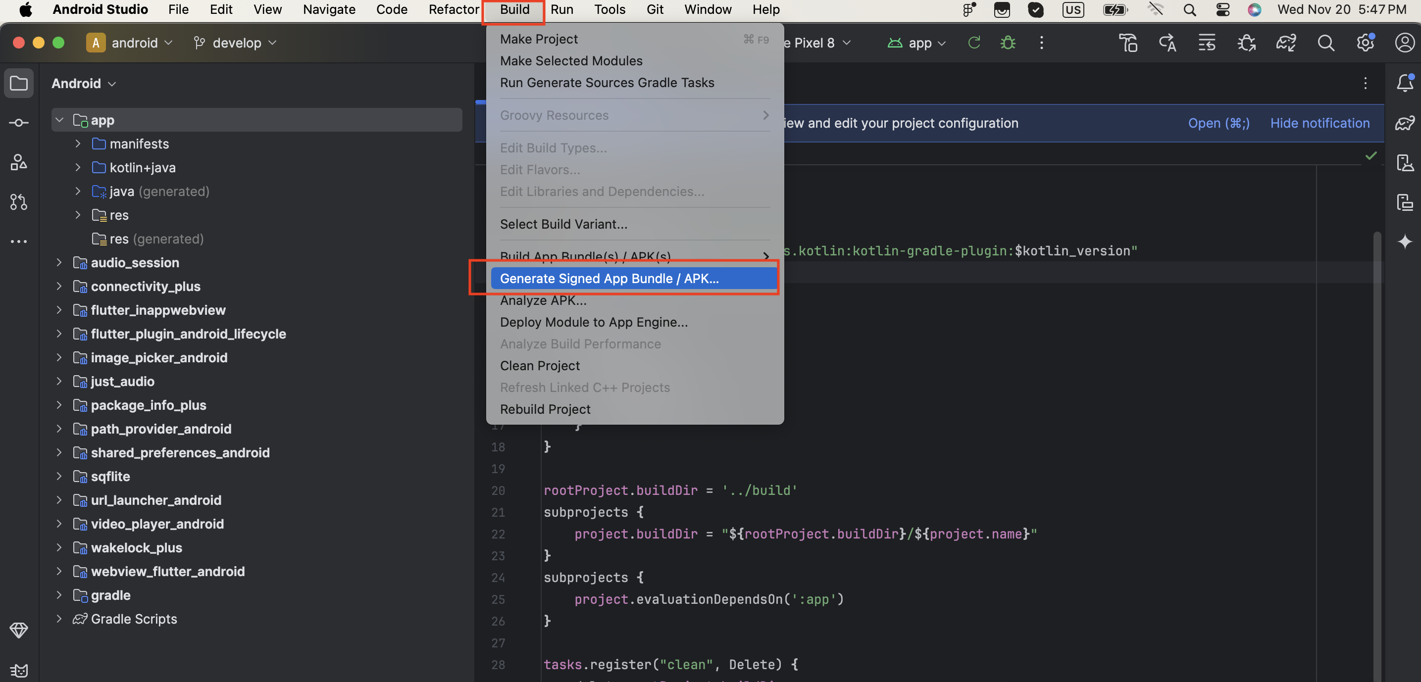Click the US input source indicator
This screenshot has height=682, width=1421.
click(1073, 9)
